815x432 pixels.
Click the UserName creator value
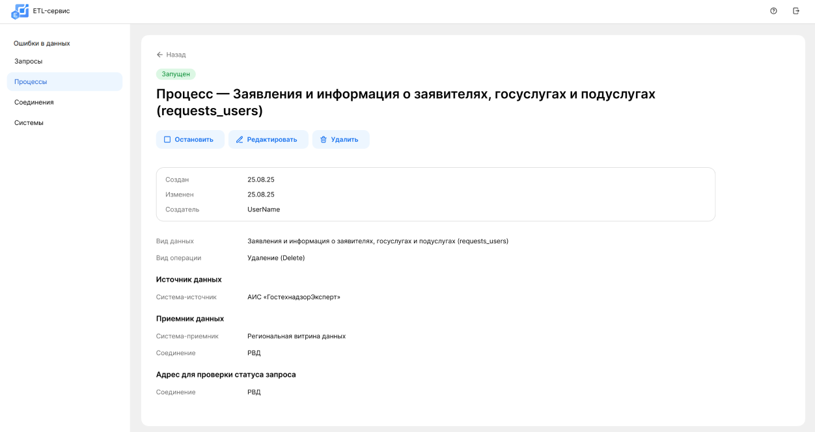264,209
